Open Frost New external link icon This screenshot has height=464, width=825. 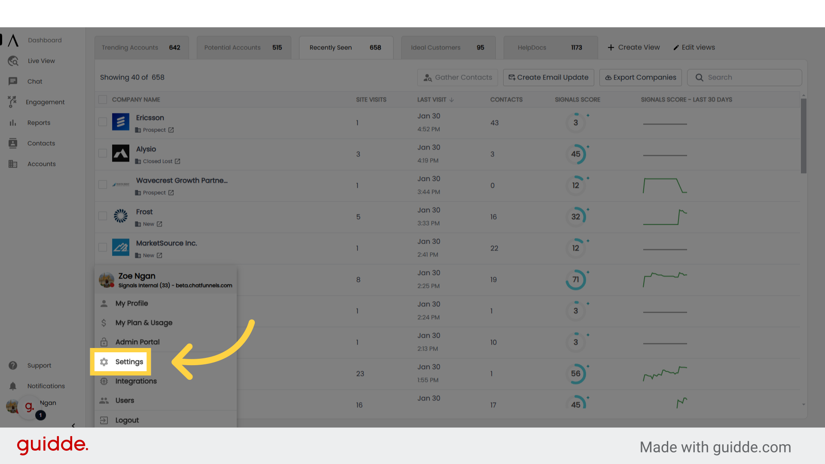coord(159,224)
